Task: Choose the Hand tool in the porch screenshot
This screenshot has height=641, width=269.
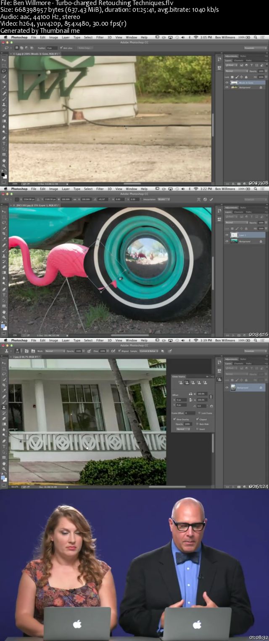Action: coord(4,463)
